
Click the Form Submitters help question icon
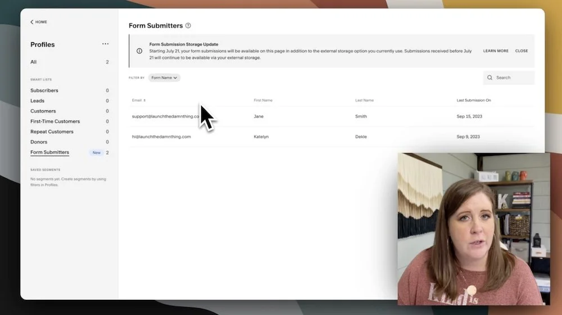tap(188, 25)
